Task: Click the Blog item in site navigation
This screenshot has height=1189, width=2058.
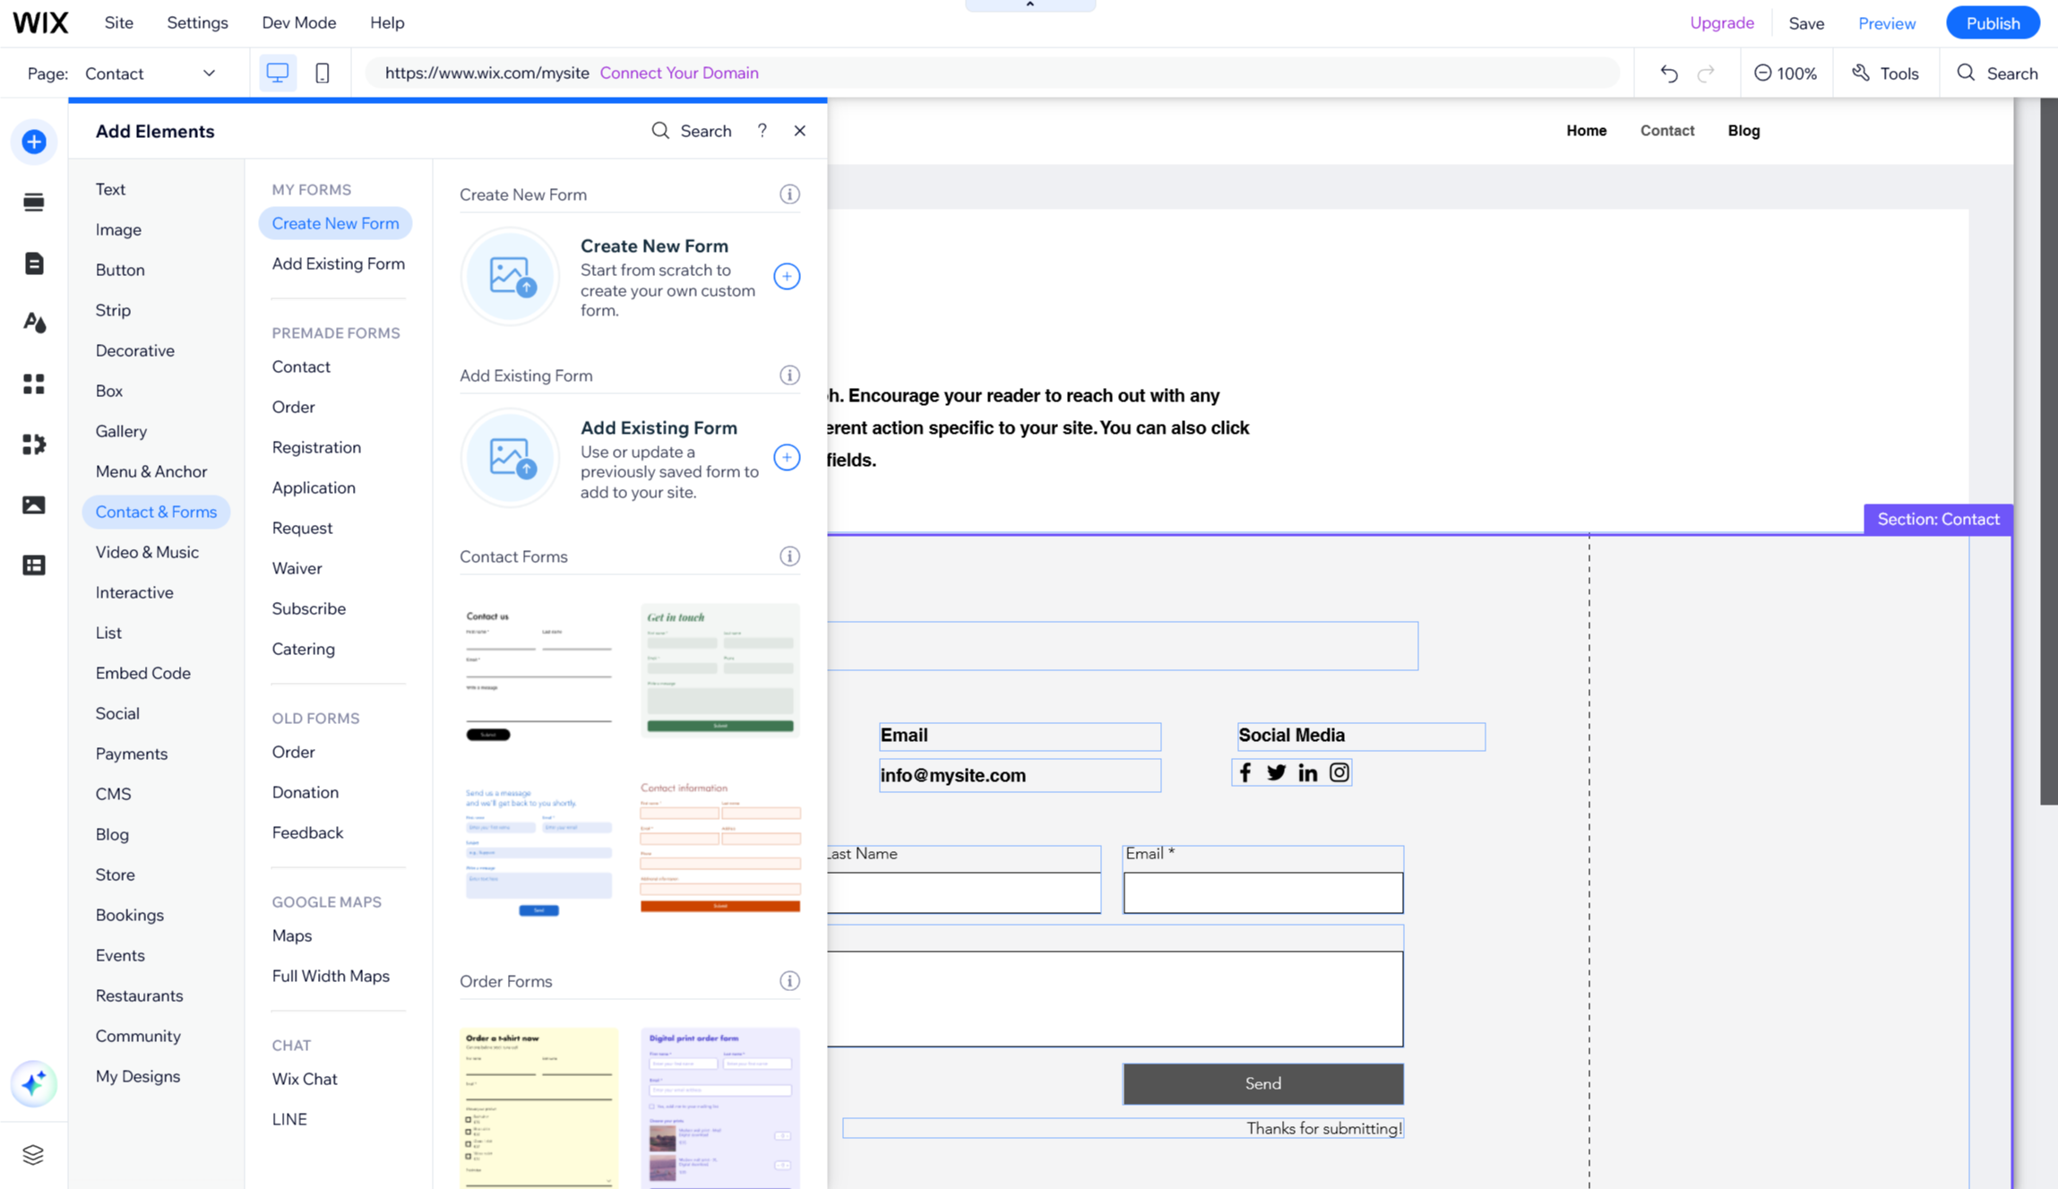Action: 1744,131
